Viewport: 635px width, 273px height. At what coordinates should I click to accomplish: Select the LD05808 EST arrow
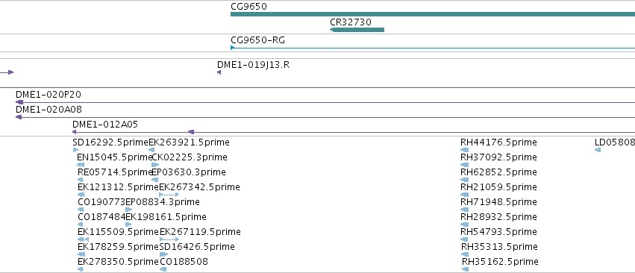598,150
